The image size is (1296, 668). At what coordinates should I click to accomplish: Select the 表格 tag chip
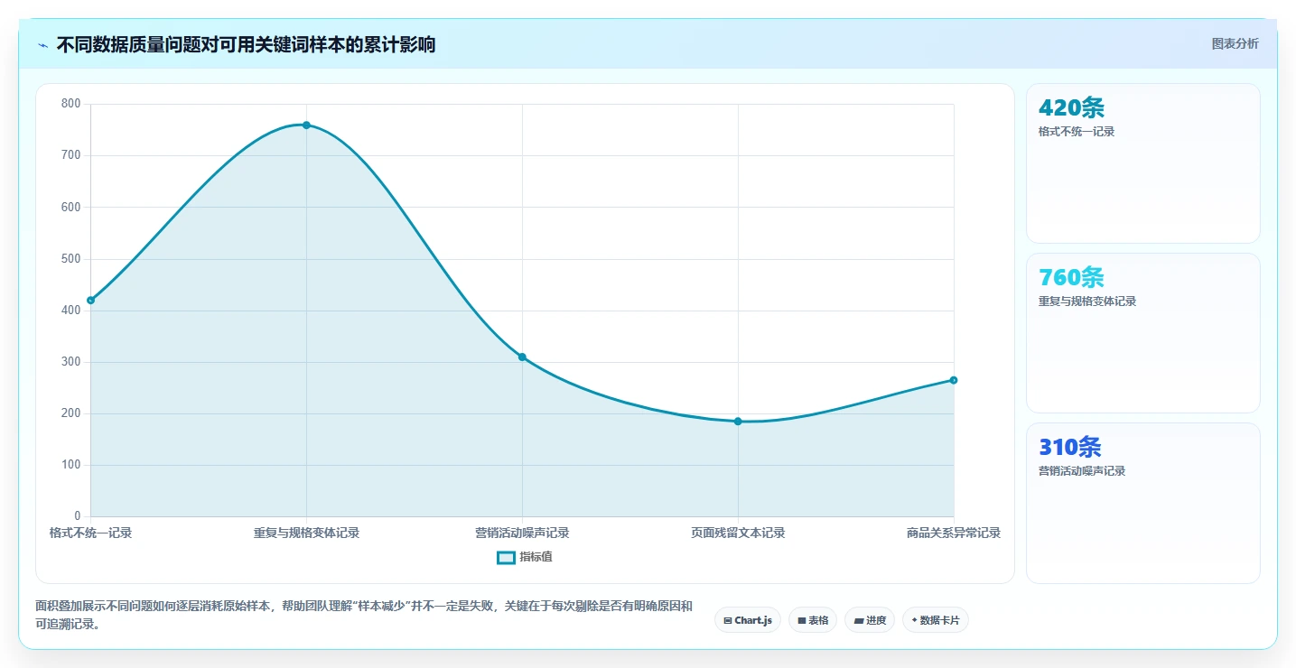[x=813, y=620]
